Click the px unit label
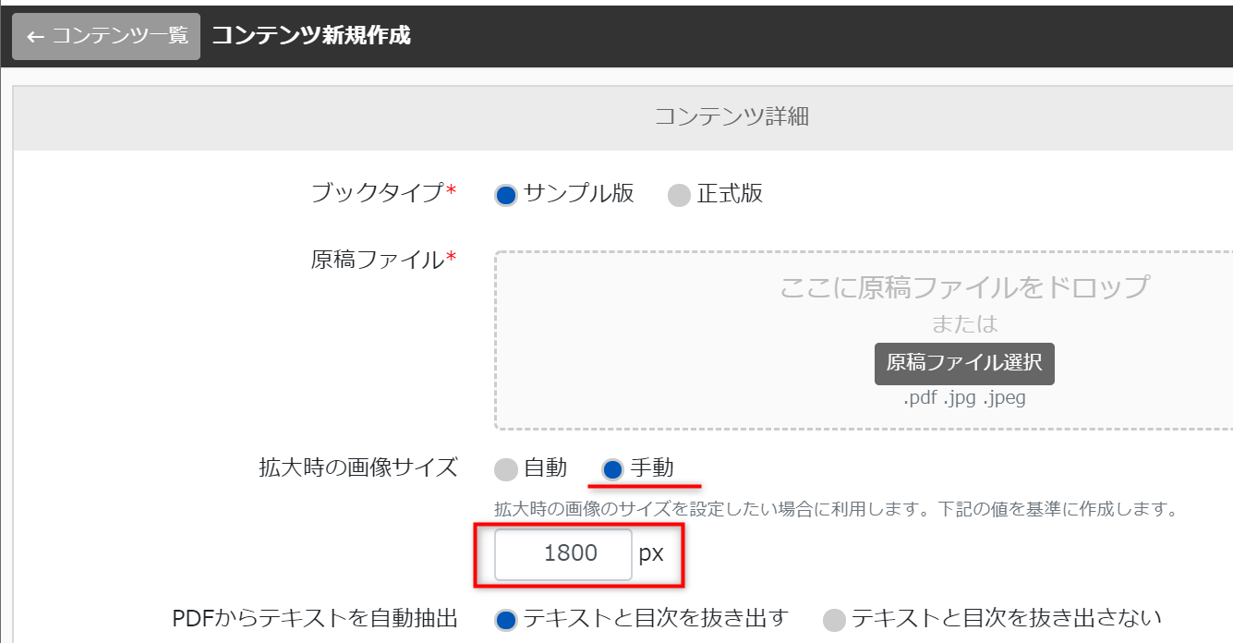 pos(651,554)
